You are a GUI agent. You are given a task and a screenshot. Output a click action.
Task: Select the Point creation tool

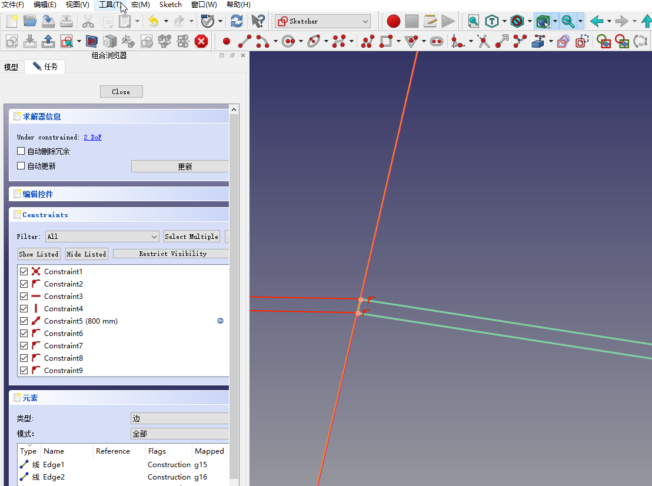(x=227, y=41)
